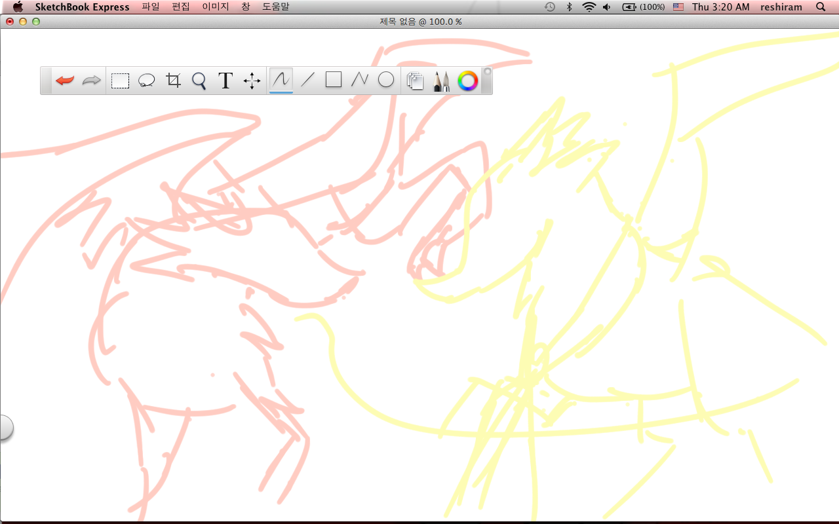Open the reshiram user menu
839x524 pixels.
[781, 7]
